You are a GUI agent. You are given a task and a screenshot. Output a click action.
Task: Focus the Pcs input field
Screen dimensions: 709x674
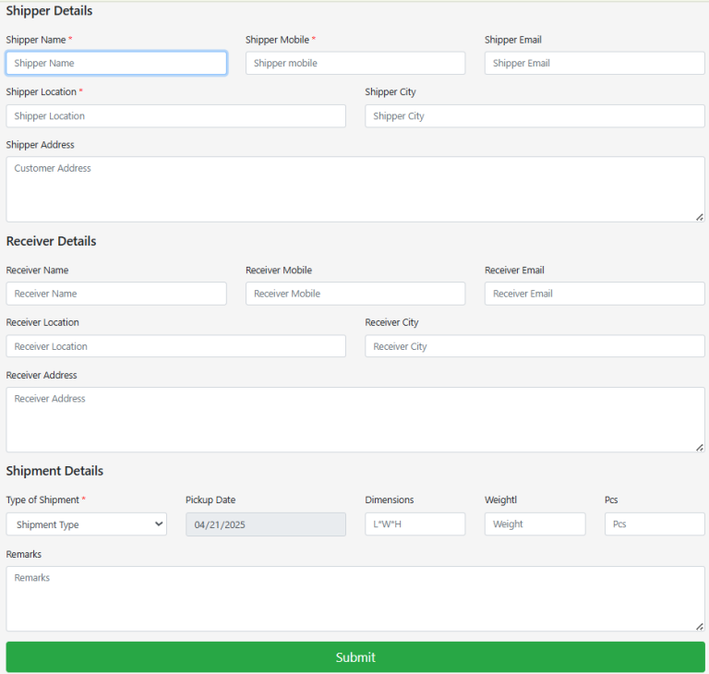655,524
